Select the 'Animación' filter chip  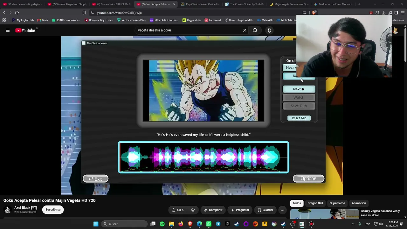click(359, 203)
